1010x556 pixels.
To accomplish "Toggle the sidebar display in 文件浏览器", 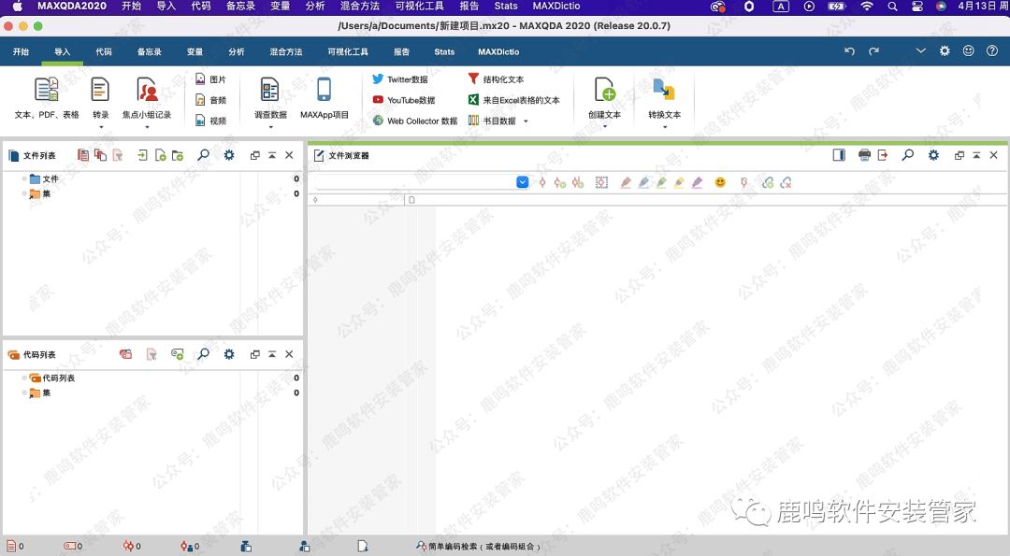I will [x=839, y=155].
